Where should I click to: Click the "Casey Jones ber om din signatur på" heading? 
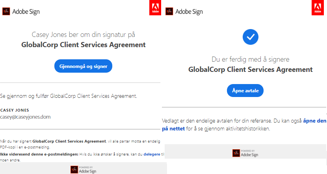click(83, 34)
